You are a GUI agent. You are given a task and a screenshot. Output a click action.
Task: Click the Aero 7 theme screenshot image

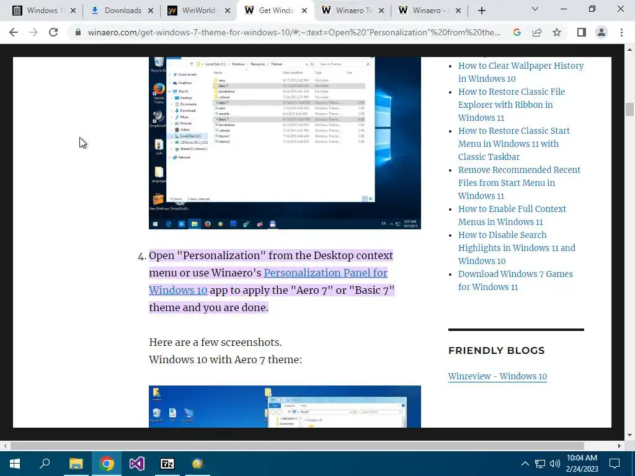[x=285, y=407]
